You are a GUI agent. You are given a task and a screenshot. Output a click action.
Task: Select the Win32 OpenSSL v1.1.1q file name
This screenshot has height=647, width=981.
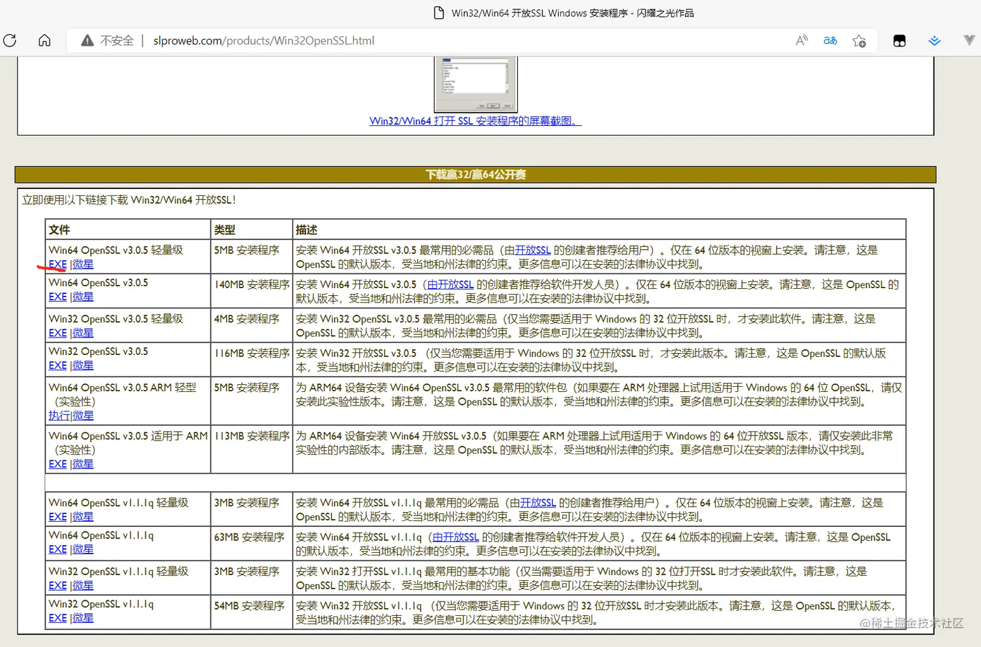(x=101, y=604)
